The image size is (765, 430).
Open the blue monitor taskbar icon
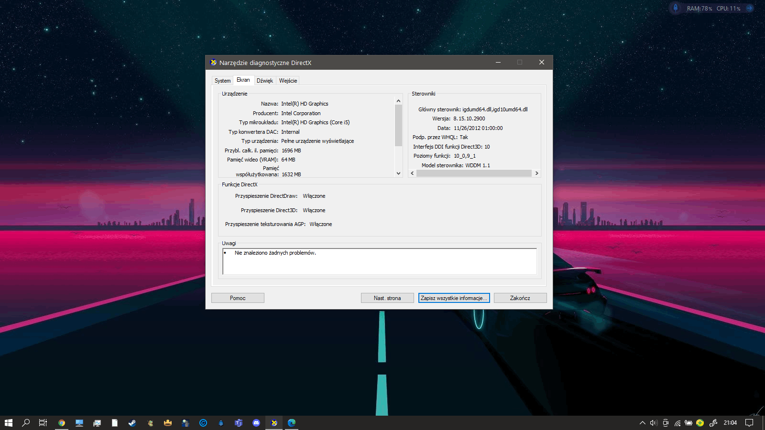[x=79, y=423]
